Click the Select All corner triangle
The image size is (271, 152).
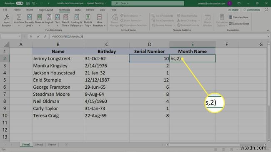click(x=6, y=45)
